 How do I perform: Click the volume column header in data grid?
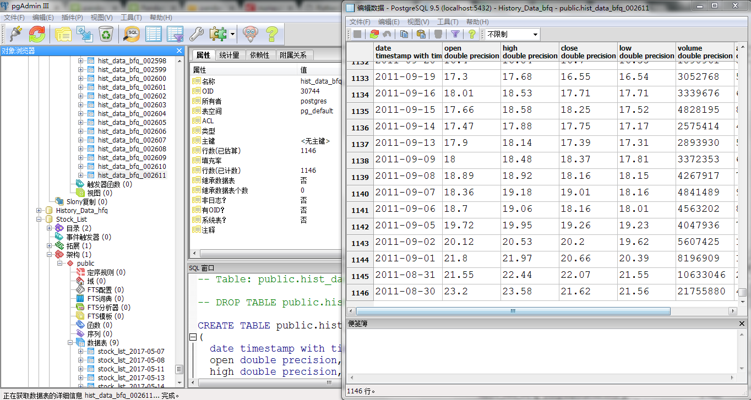point(705,52)
